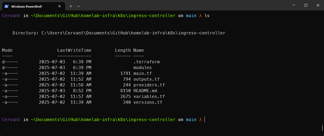This screenshot has height=136, width=324.
Task: Click the .terraform directory entry
Action: pos(146,62)
